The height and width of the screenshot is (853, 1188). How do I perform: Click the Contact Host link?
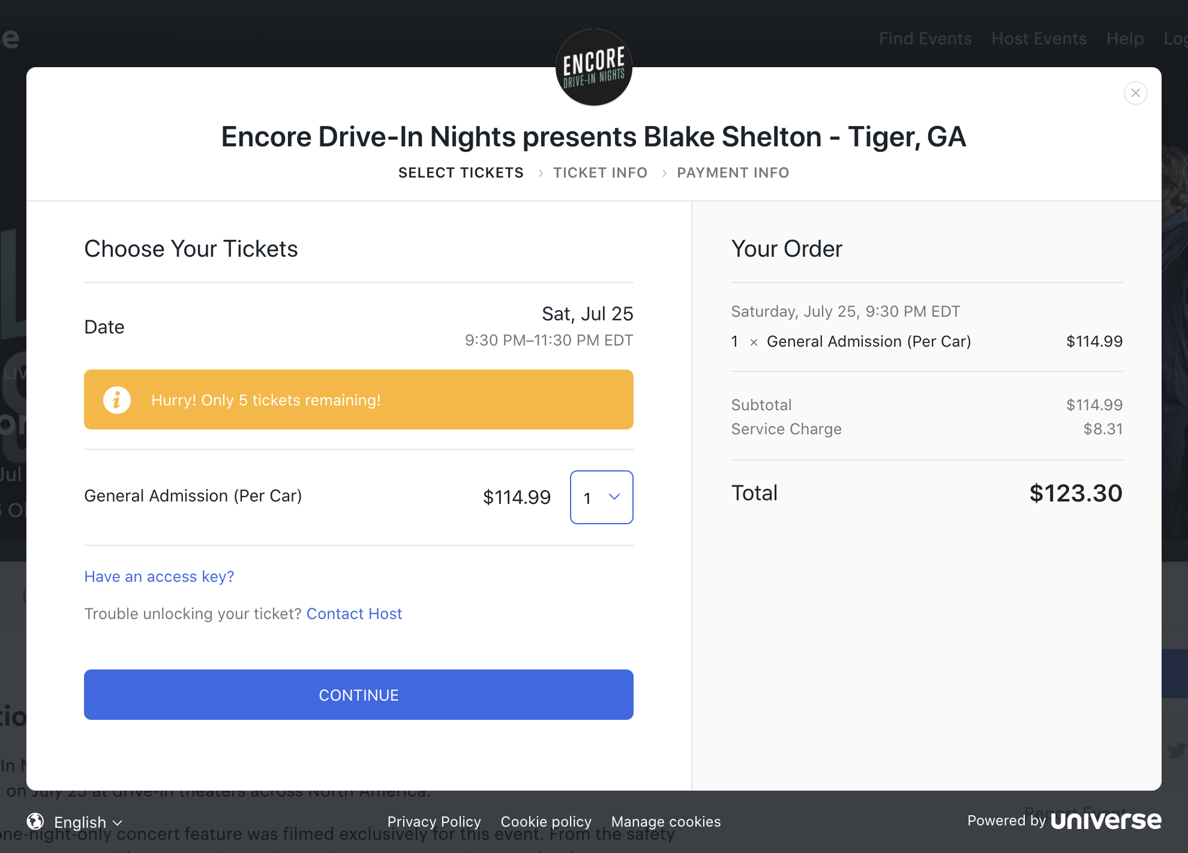tap(354, 614)
